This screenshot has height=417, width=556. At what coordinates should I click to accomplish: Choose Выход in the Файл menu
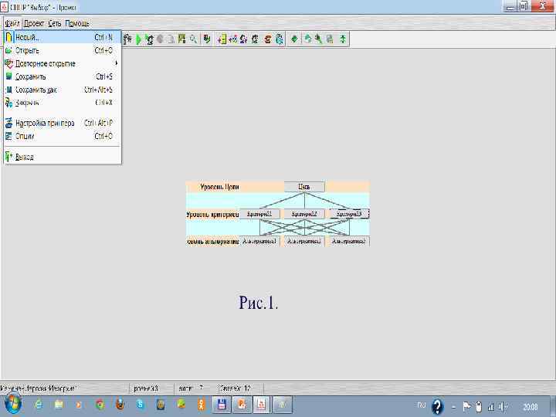point(63,157)
